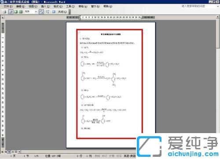Switch to Outline view button
This screenshot has height=159, width=220.
(12, 152)
